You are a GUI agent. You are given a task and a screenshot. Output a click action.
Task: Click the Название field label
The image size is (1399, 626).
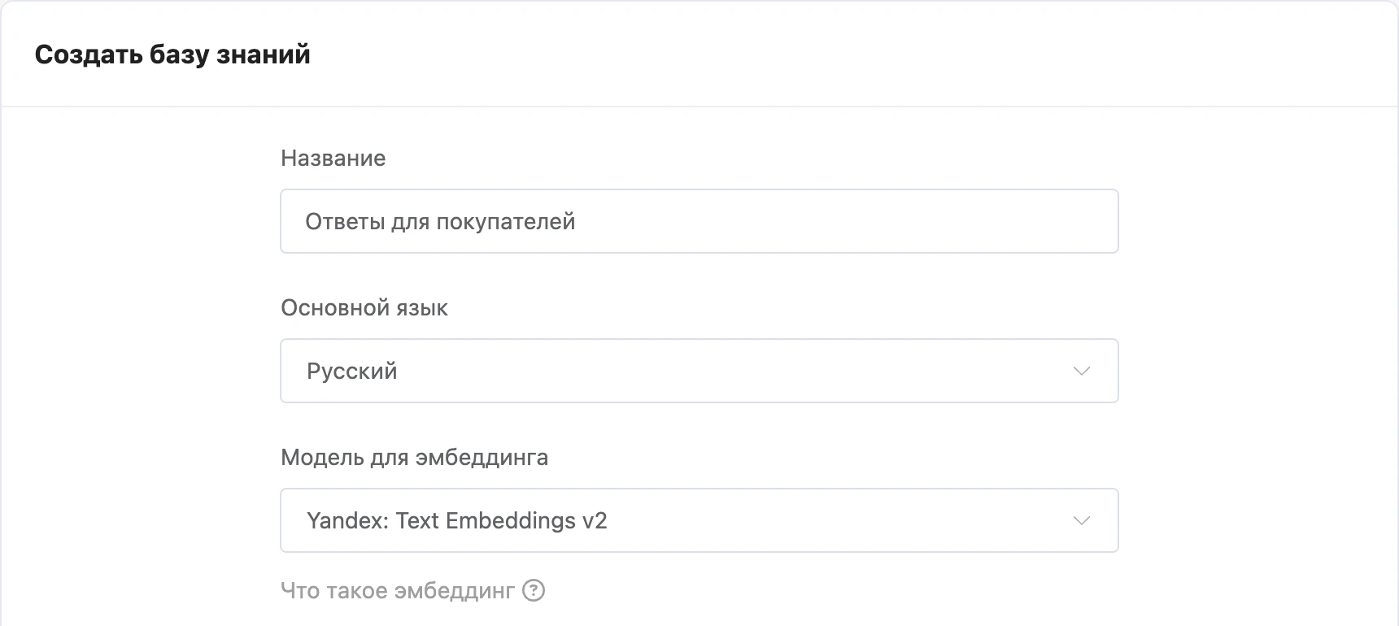(333, 158)
